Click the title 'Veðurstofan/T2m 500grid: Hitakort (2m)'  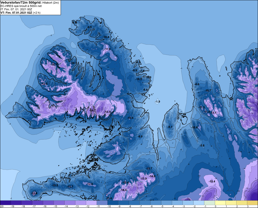(30, 3)
